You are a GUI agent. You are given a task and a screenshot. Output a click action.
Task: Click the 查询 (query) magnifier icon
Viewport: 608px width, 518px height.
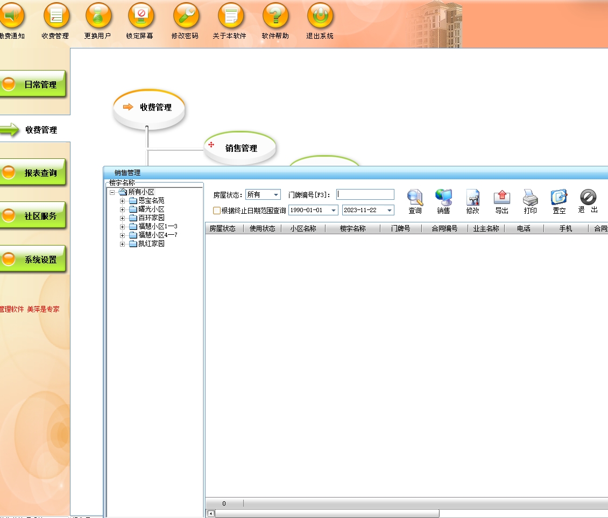click(415, 198)
